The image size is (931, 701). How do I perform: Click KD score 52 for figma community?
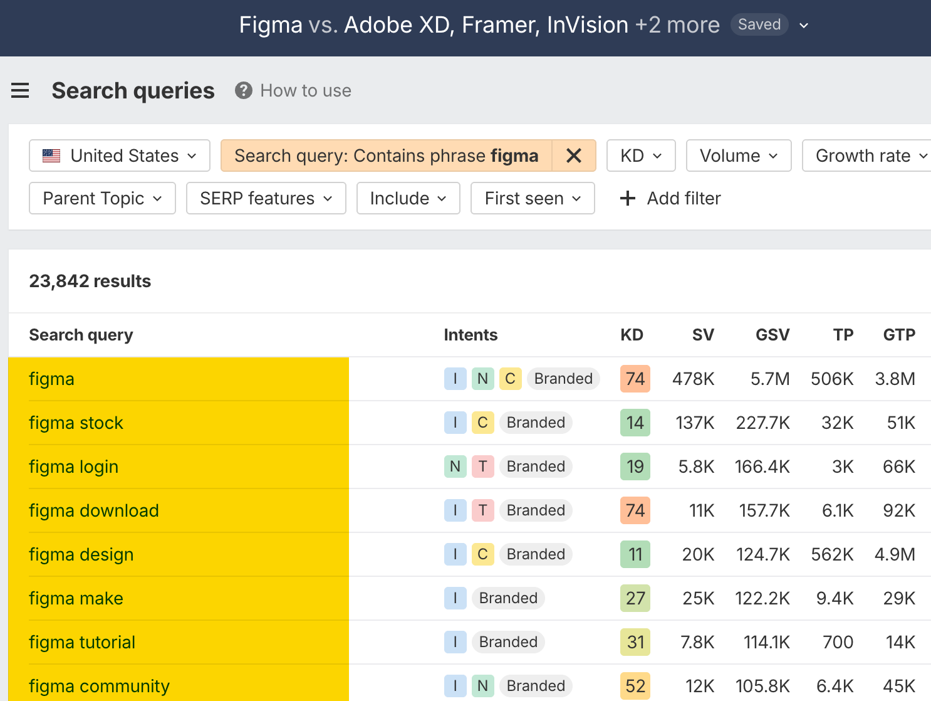635,686
